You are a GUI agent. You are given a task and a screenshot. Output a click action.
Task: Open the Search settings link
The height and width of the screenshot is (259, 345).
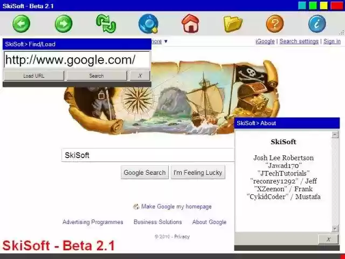(x=299, y=42)
